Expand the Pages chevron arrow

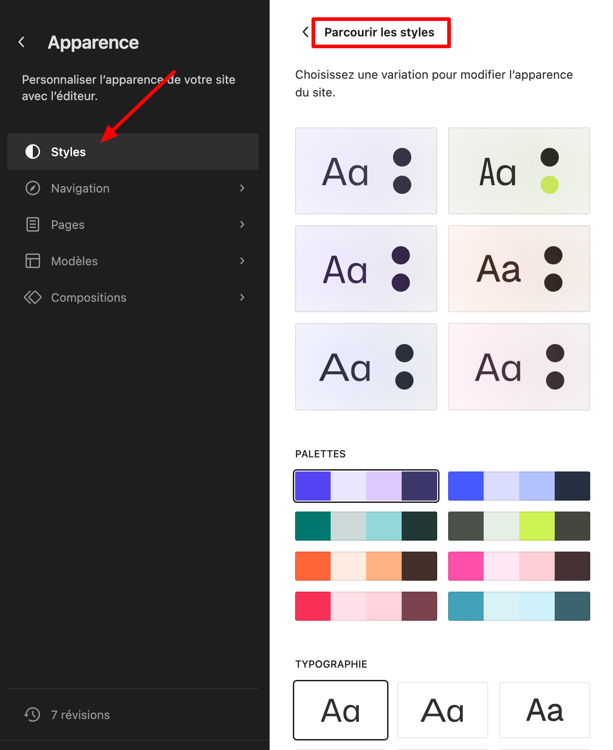(x=242, y=224)
